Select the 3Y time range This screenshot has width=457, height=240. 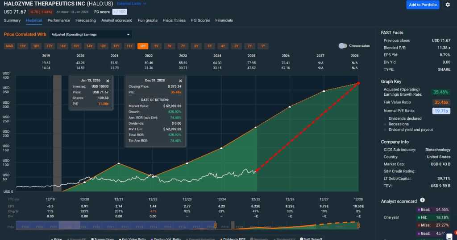[237, 46]
